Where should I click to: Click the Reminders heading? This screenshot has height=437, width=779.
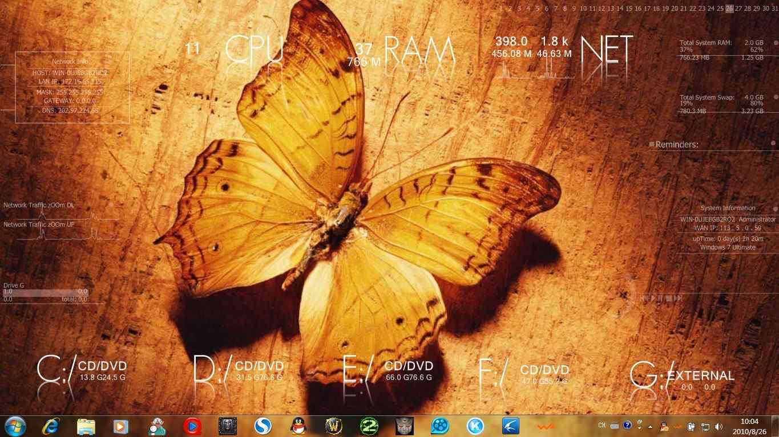pyautogui.click(x=677, y=145)
